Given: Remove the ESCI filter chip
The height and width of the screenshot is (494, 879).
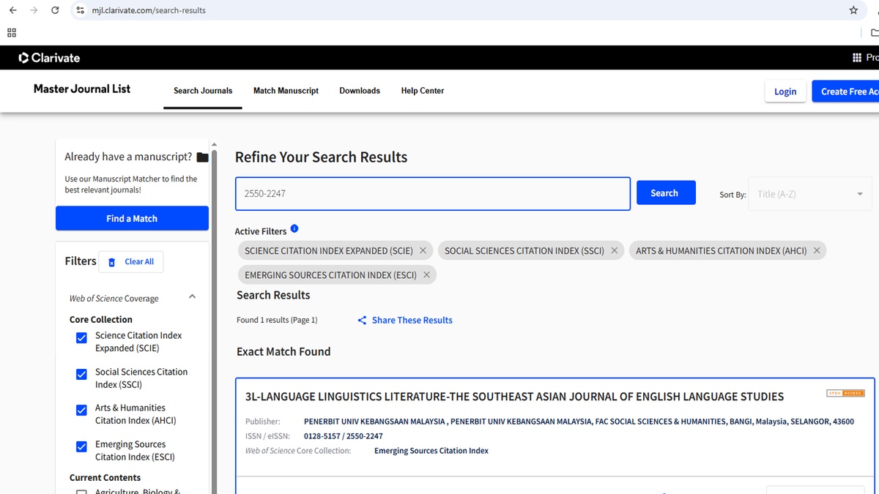Looking at the screenshot, I should pos(426,275).
